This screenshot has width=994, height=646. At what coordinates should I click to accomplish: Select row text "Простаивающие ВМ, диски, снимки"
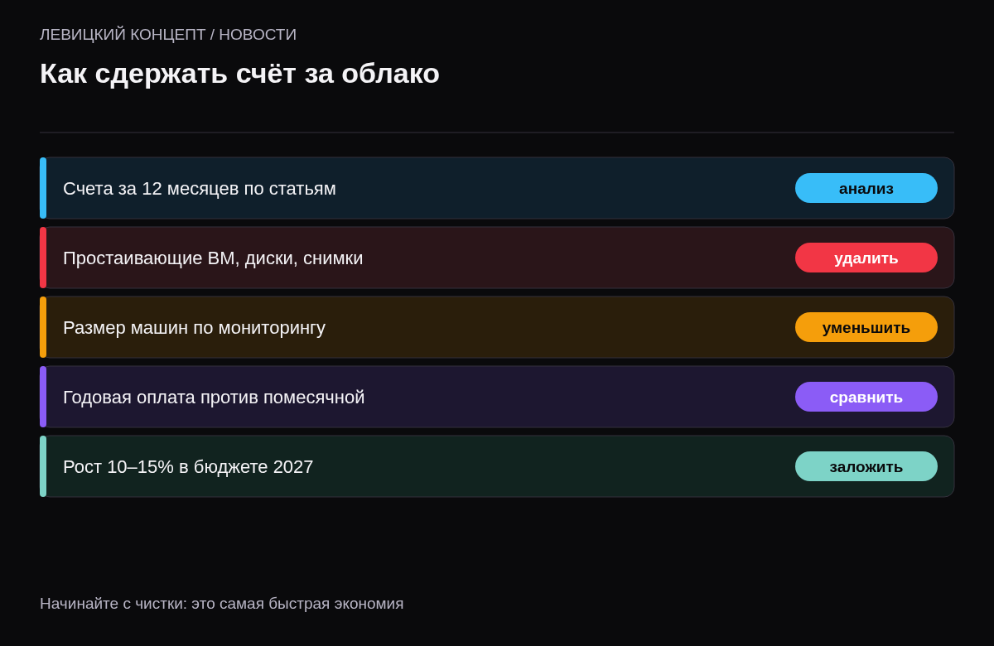click(213, 258)
